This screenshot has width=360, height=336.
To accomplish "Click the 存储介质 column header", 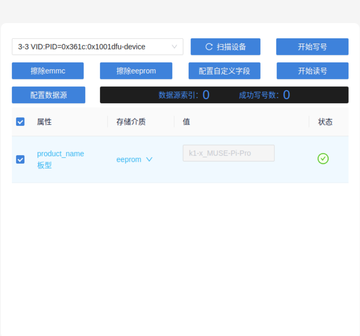I will pyautogui.click(x=131, y=122).
